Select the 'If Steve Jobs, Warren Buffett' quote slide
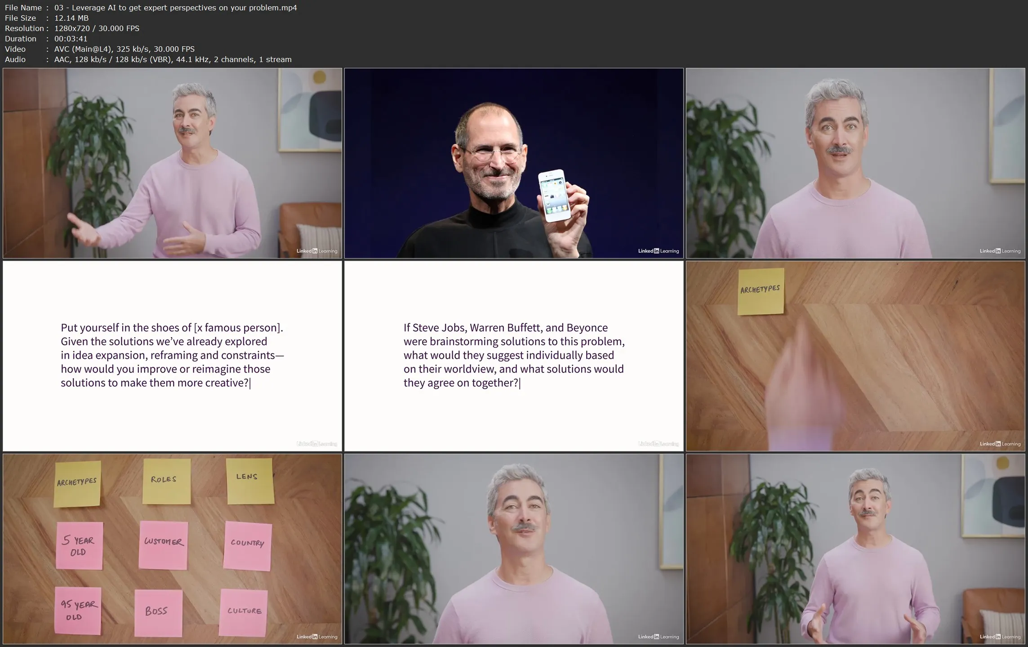 (514, 355)
